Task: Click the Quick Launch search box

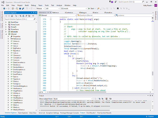Action: click(131, 2)
